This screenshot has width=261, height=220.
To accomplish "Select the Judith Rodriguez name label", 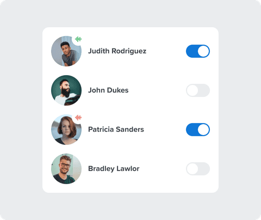I will (x=117, y=51).
